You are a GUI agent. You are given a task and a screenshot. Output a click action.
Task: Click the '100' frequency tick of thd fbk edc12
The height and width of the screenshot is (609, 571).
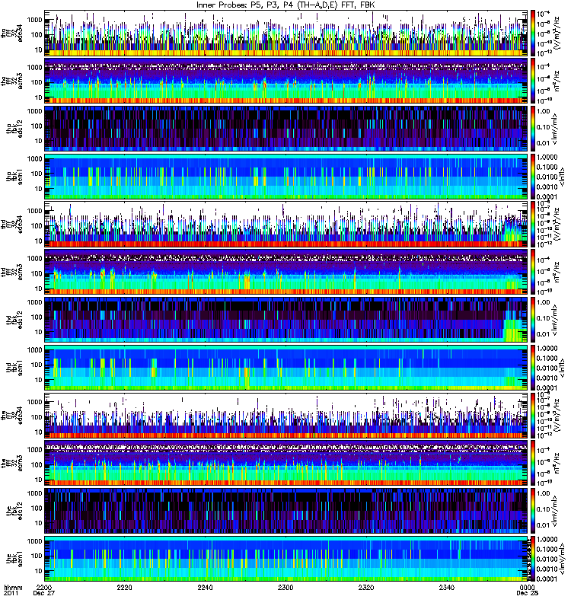pyautogui.click(x=37, y=317)
